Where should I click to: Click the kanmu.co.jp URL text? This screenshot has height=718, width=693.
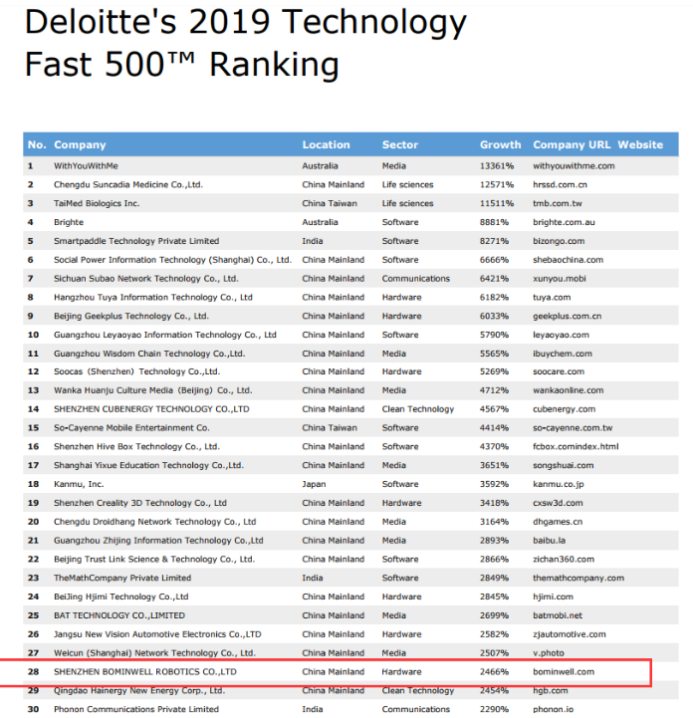[558, 484]
